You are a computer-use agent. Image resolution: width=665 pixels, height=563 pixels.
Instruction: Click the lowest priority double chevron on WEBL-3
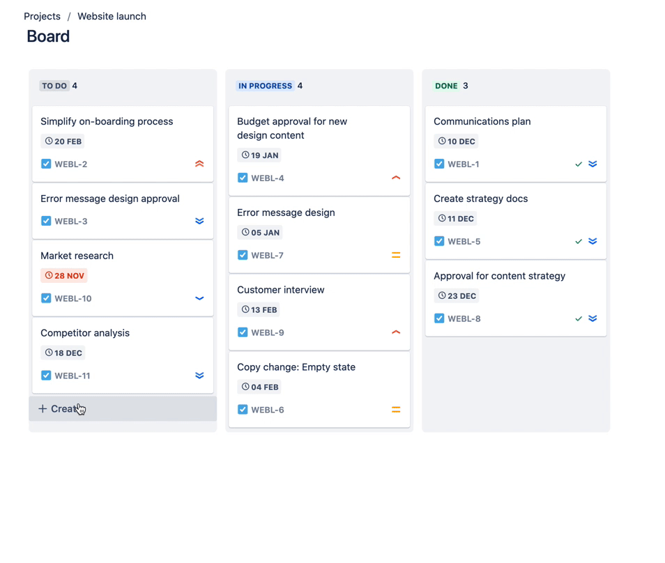coord(199,221)
